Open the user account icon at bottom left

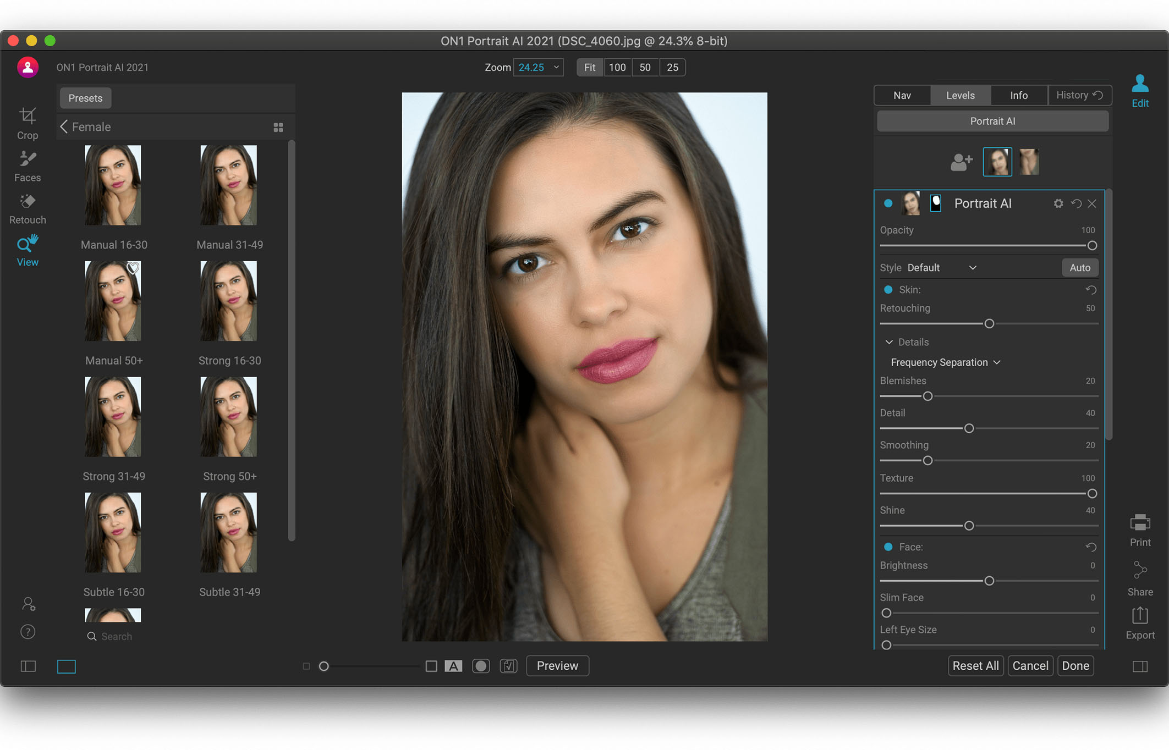tap(29, 604)
